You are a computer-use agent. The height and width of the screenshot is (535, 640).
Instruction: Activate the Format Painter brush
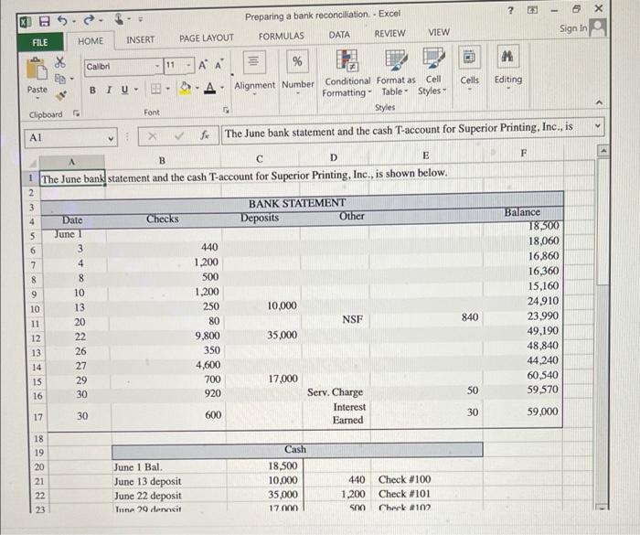[61, 95]
